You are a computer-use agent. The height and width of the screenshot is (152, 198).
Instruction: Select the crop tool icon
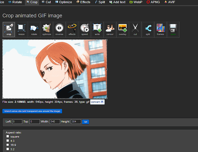[9, 30]
